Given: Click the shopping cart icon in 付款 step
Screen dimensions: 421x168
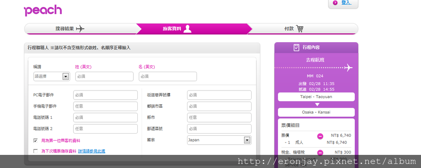Looking at the screenshot, I should [x=300, y=29].
